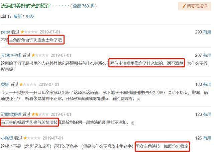The height and width of the screenshot is (152, 214).
Task: Mark peter's review as 有用
Action: coord(207,32)
